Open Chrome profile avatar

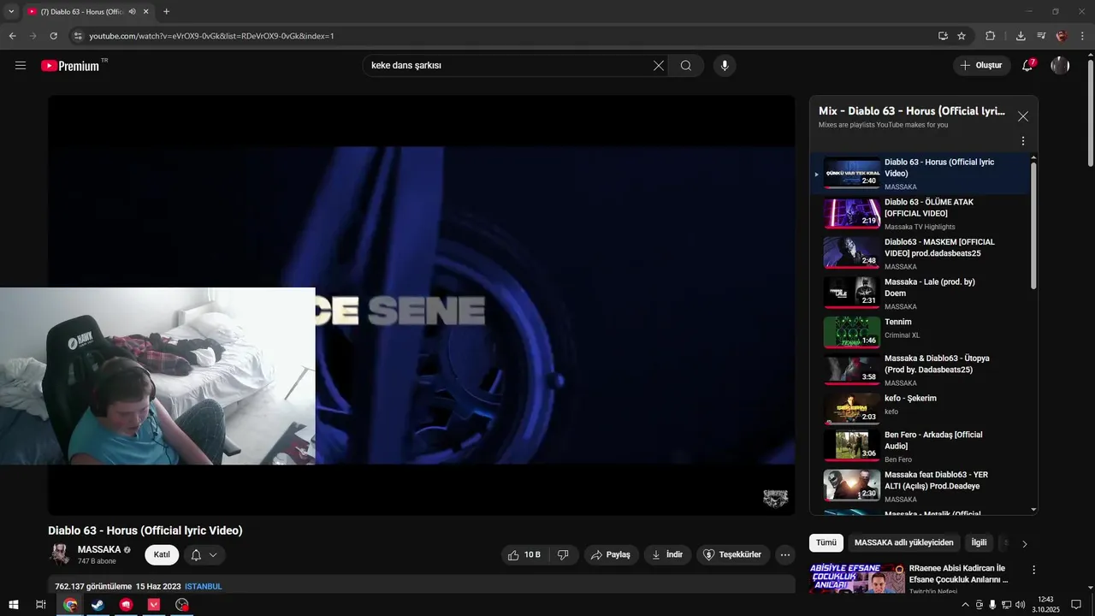[1062, 36]
